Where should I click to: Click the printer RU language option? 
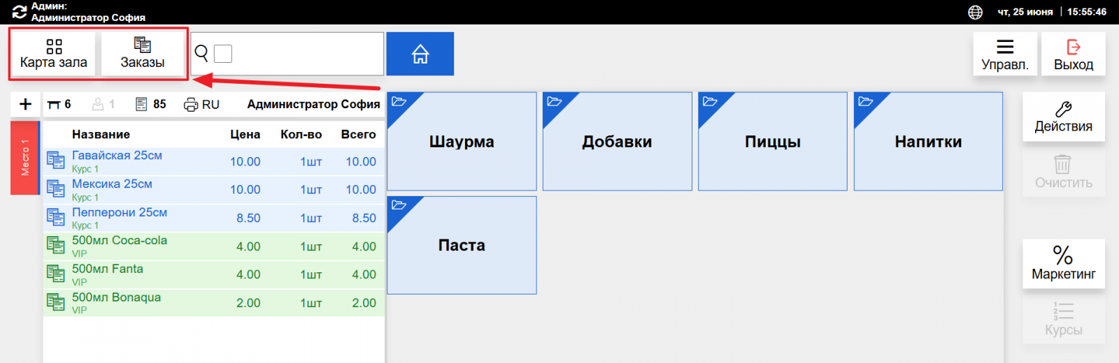(x=201, y=105)
